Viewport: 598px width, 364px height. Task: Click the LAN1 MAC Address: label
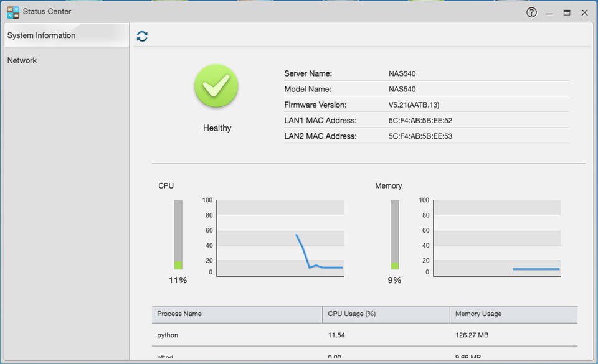(320, 120)
